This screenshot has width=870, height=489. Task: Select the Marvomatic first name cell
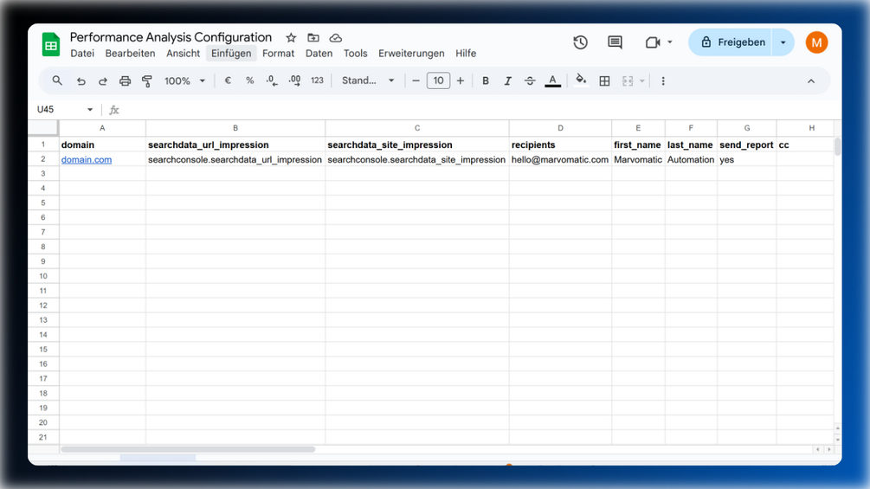coord(638,159)
